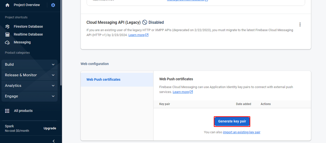Image resolution: width=326 pixels, height=143 pixels.
Task: Open Messaging shortcut
Action: click(x=22, y=42)
